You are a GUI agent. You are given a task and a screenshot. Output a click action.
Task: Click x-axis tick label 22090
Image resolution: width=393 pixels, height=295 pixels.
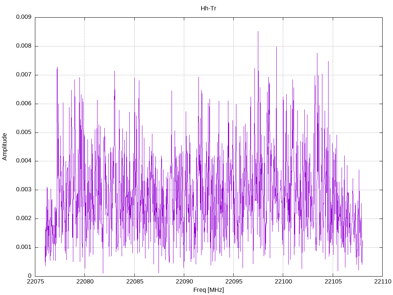(184, 282)
